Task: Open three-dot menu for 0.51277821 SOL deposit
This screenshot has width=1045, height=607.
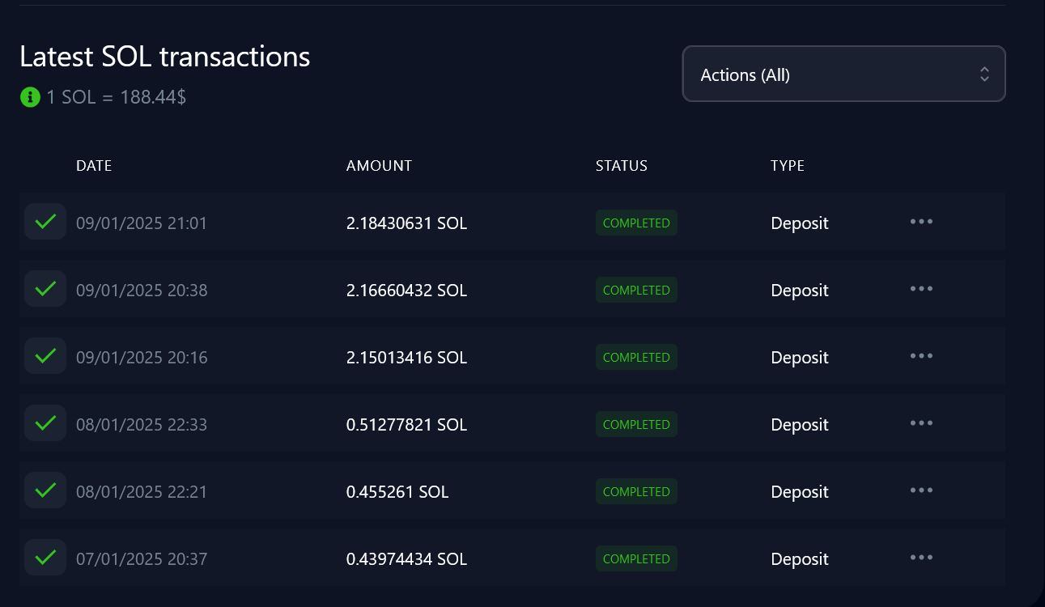Action: pyautogui.click(x=921, y=423)
